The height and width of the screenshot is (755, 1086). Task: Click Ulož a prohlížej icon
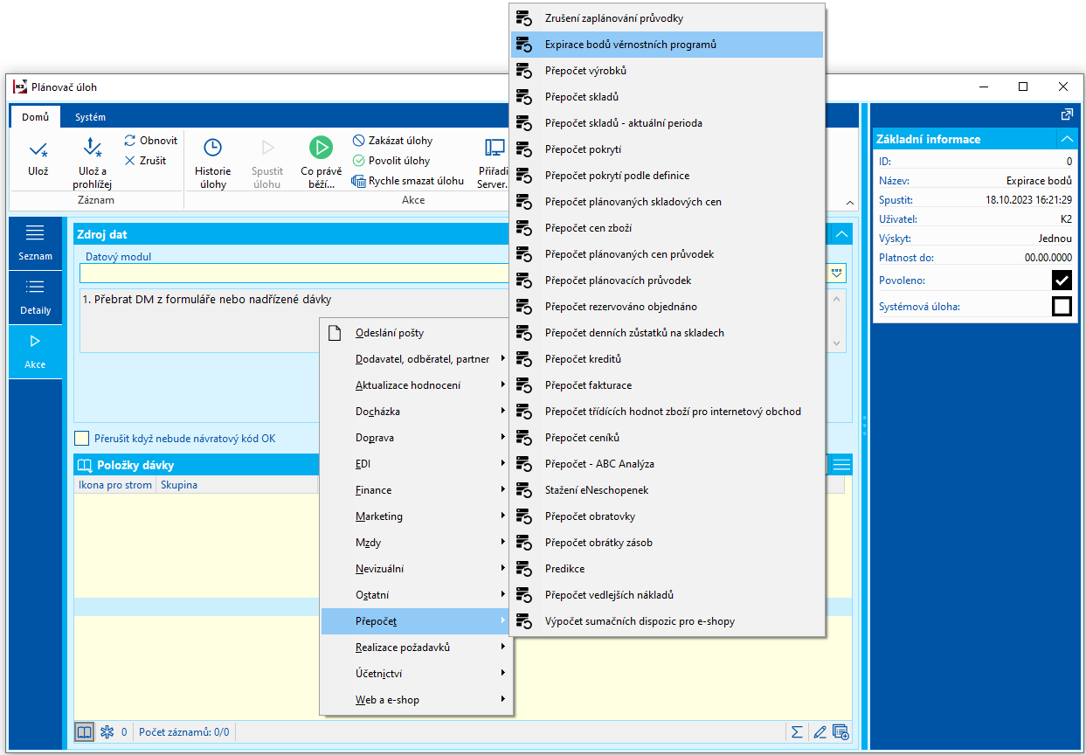point(93,148)
